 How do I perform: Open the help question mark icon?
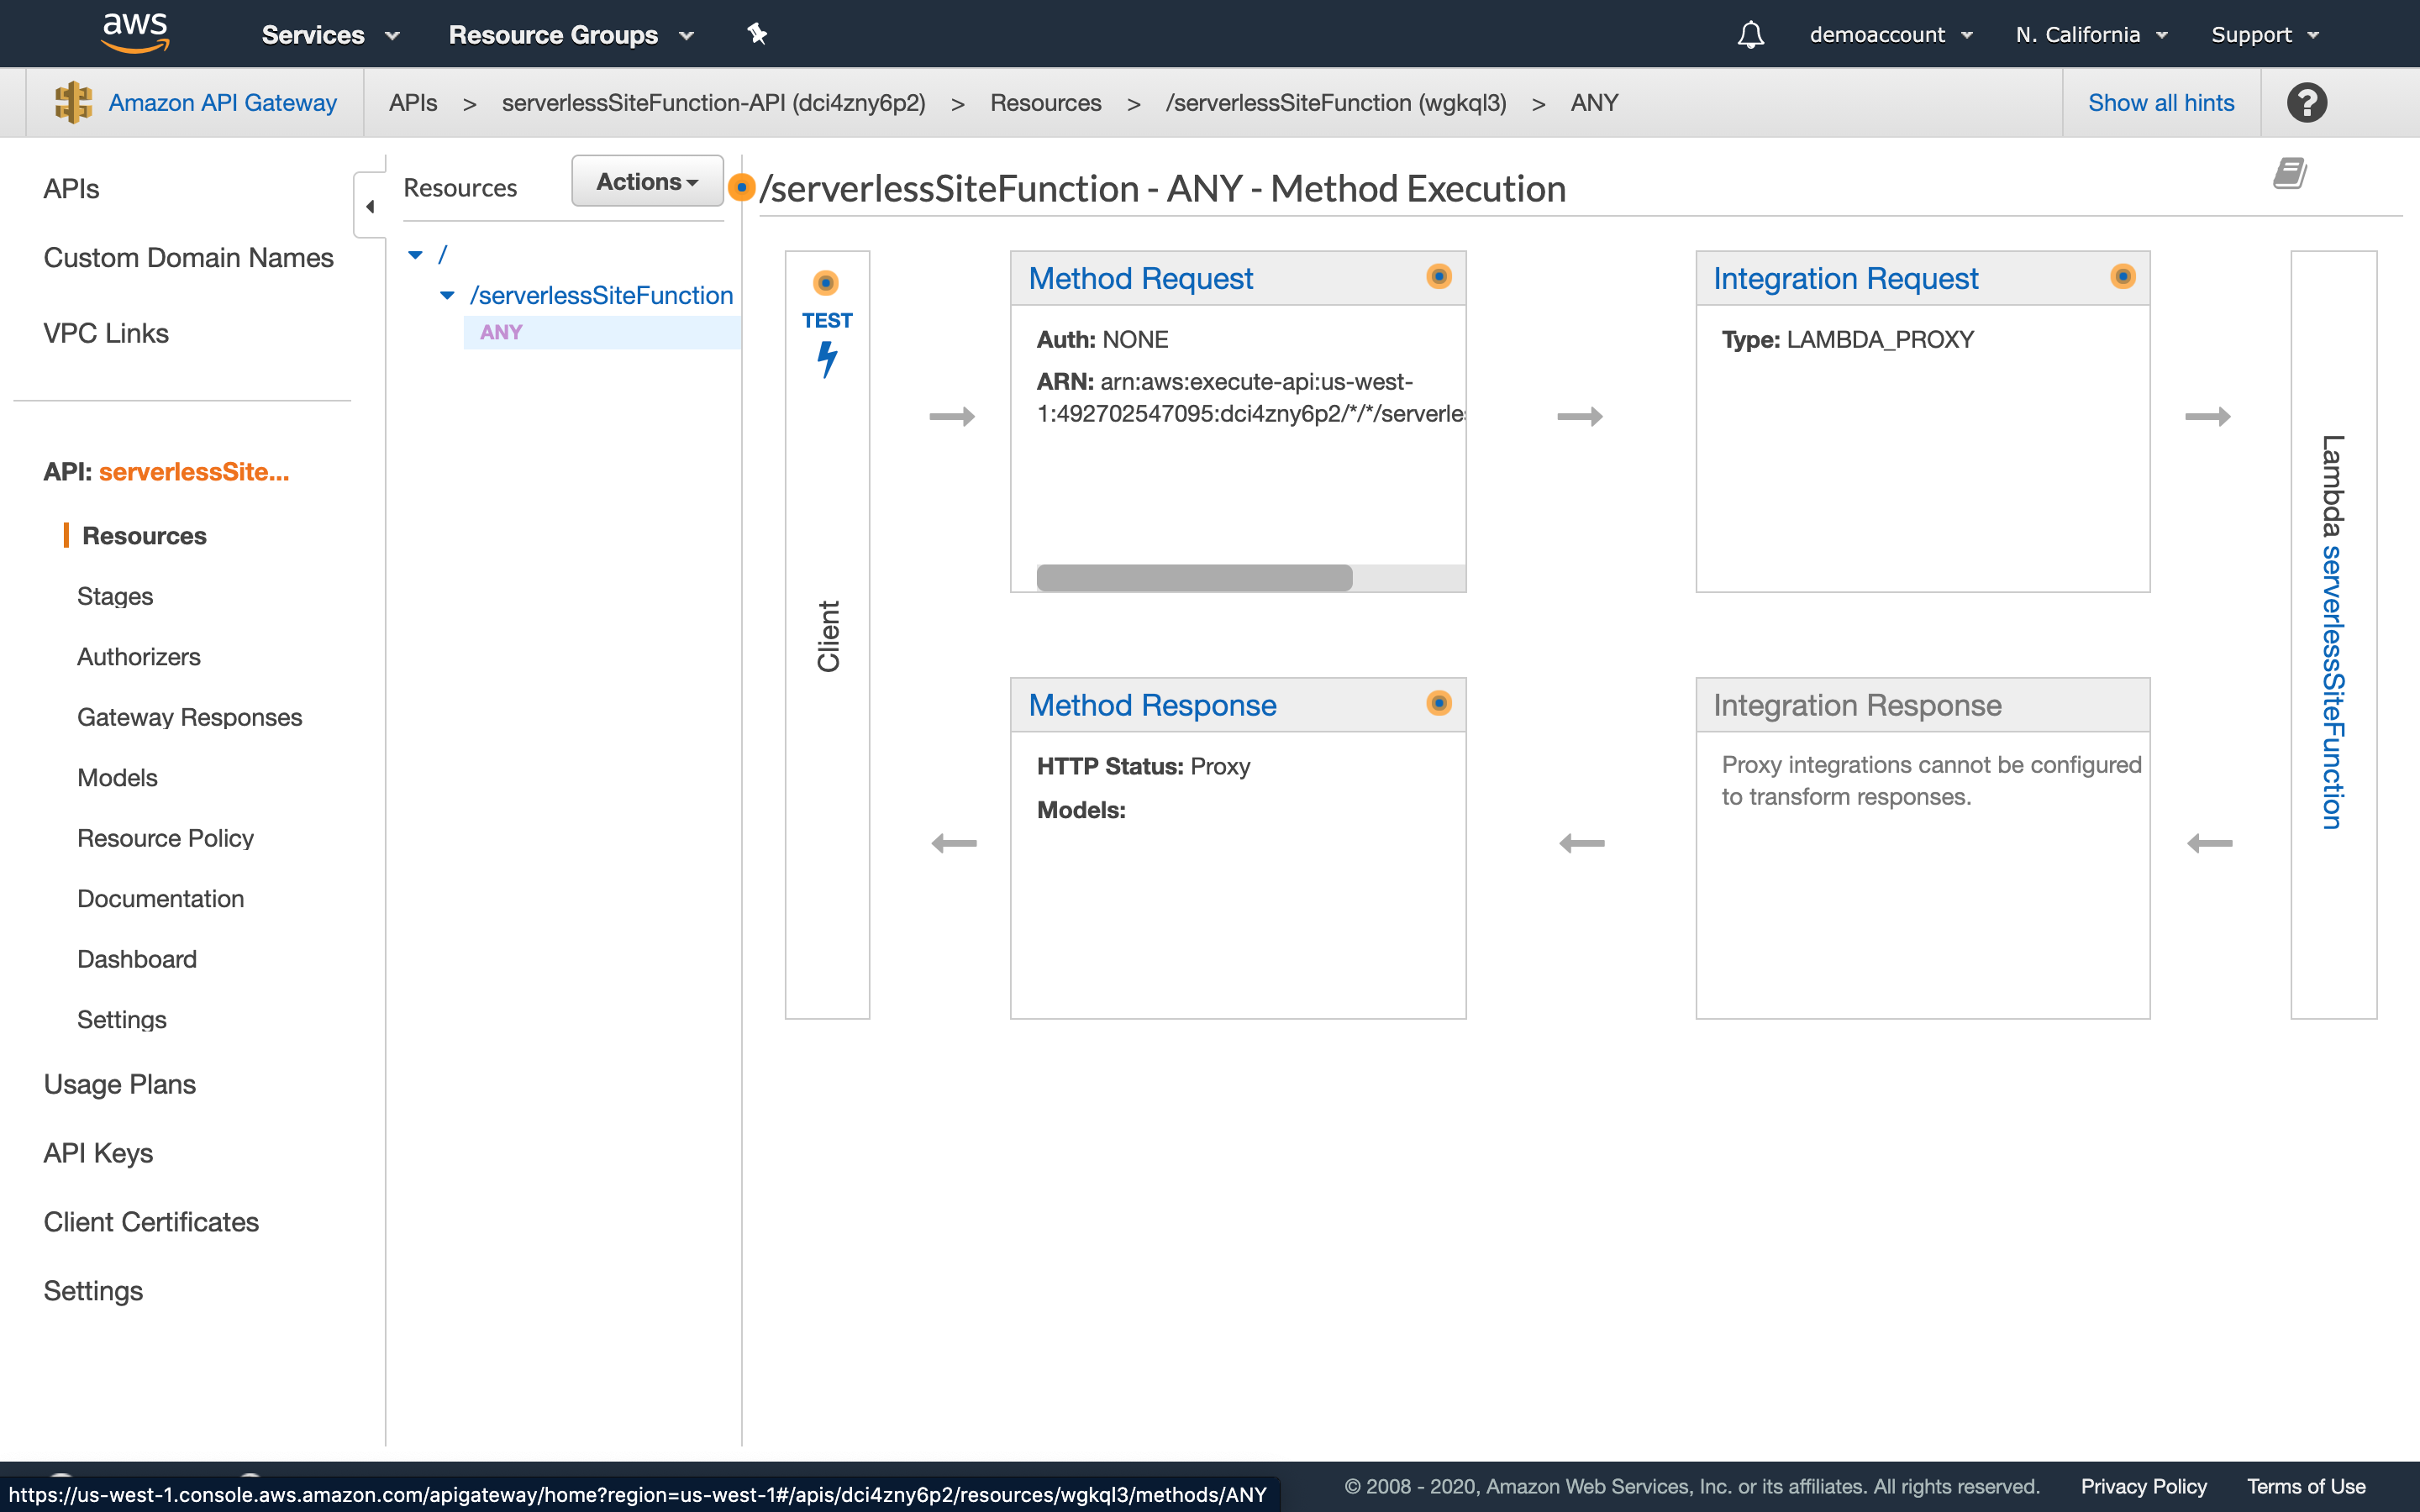tap(2307, 103)
